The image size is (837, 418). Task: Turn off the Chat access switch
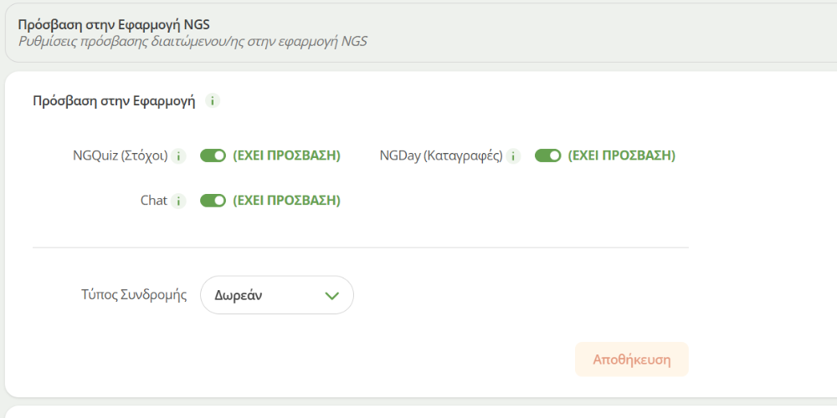[213, 201]
